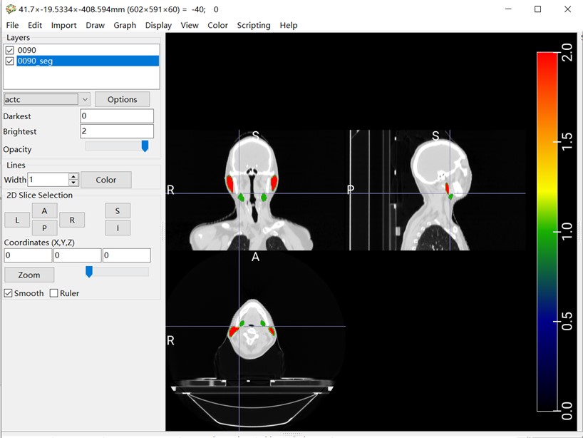This screenshot has height=438, width=583.
Task: Click the Zoom button
Action: (x=29, y=275)
